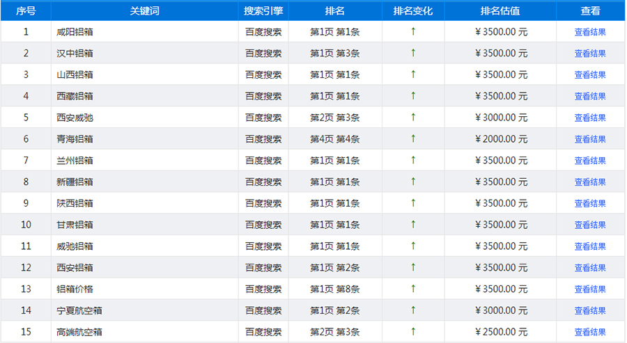Click the rank-change arrow for 汉中铝箱
The height and width of the screenshot is (343, 627).
[x=413, y=53]
